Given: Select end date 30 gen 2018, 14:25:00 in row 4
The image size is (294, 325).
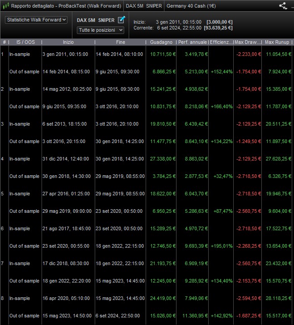Looking at the screenshot, I should [120, 159].
